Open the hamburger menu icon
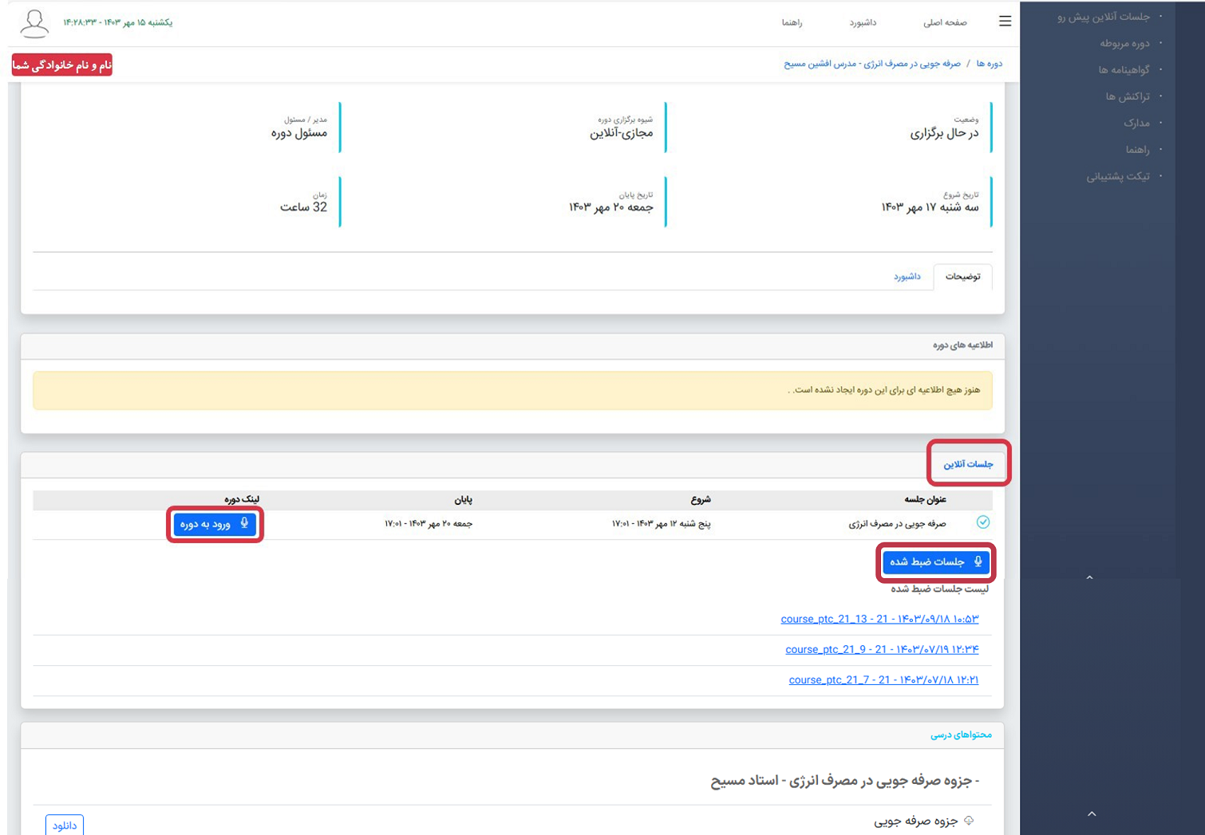Screen dimensions: 1205x835 pyautogui.click(x=1005, y=22)
